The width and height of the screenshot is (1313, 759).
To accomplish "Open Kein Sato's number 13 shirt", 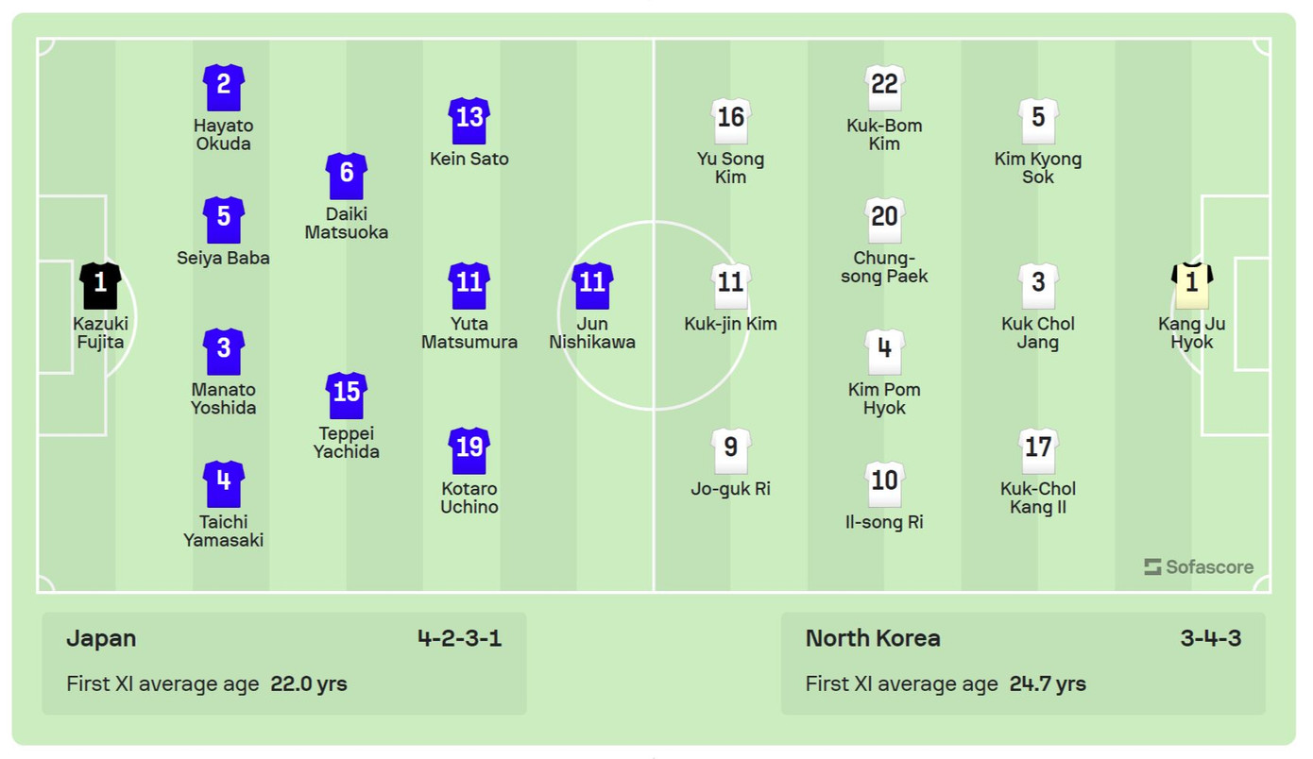I will pos(469,120).
